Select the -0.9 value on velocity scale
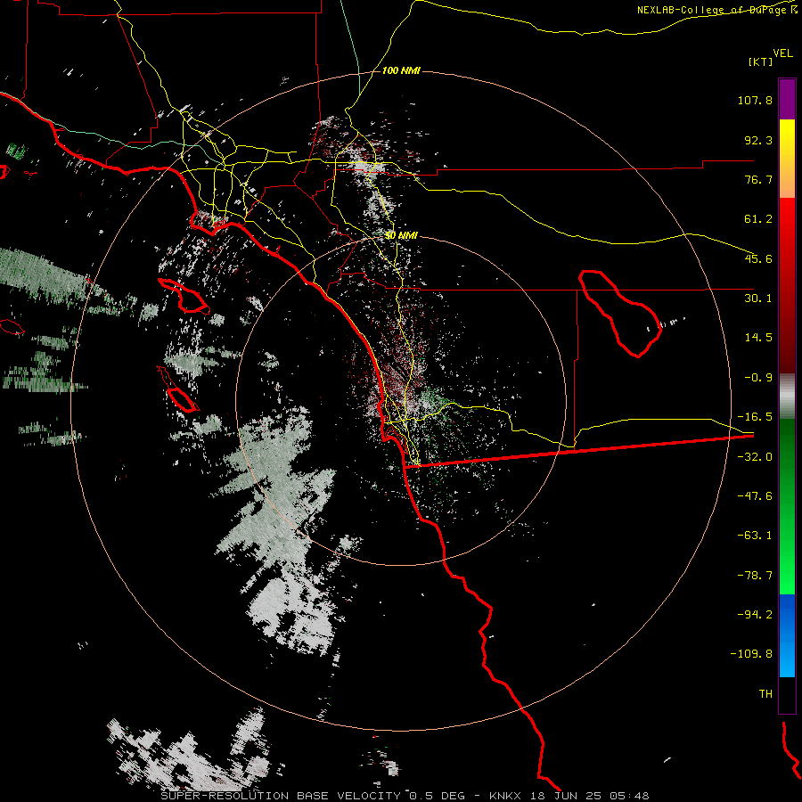This screenshot has width=802, height=802. pos(758,378)
